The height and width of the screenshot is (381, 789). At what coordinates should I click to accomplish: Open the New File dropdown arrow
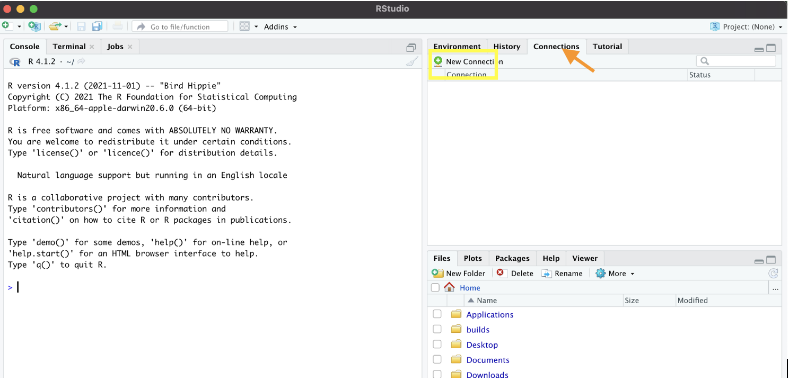click(x=19, y=26)
